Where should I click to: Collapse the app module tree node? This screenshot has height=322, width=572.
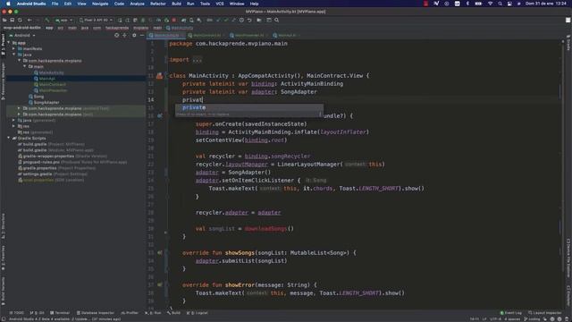tap(9, 43)
